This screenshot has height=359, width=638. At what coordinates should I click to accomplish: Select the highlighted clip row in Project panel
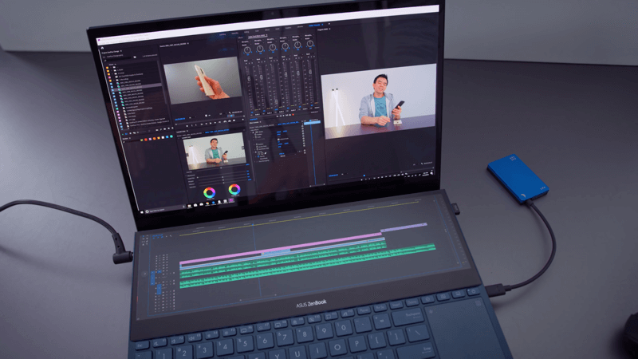click(x=136, y=87)
